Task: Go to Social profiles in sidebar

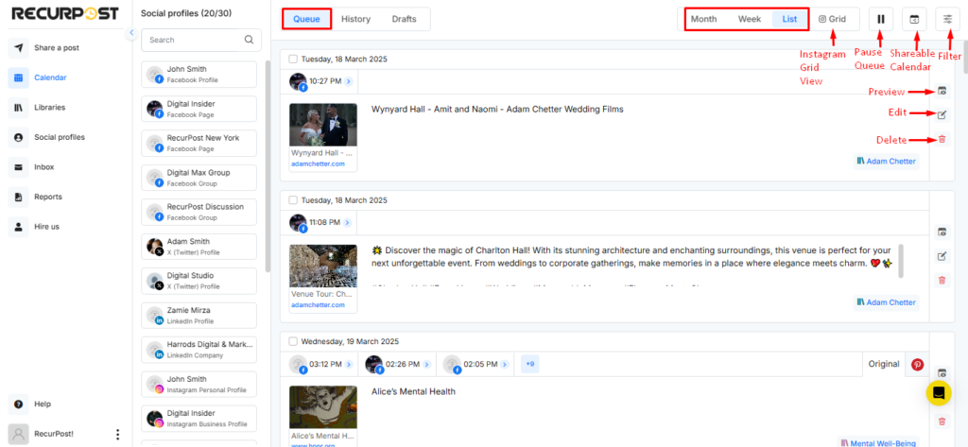Action: 46,137
